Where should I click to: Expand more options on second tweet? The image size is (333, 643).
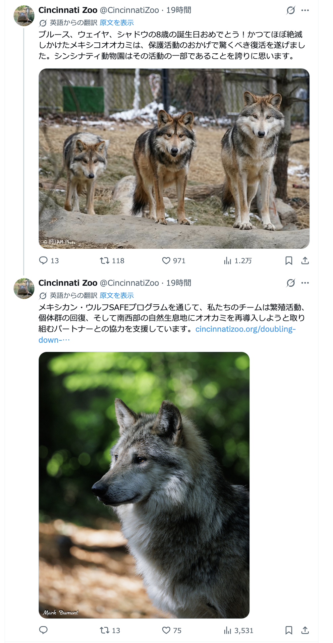tap(305, 283)
